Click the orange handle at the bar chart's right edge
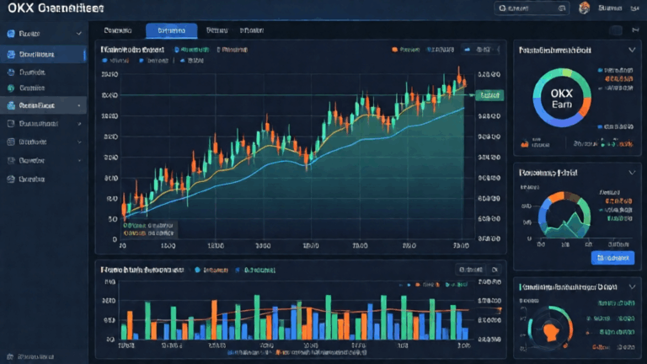The image size is (647, 364). coord(500,310)
